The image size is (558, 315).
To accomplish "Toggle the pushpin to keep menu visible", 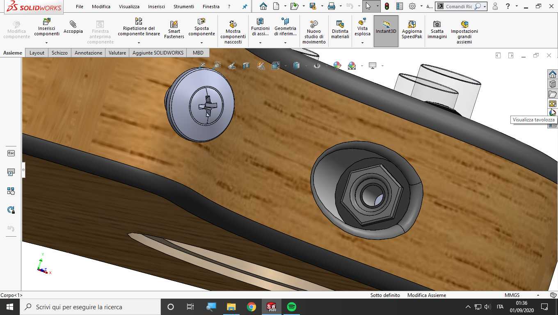I will click(245, 7).
